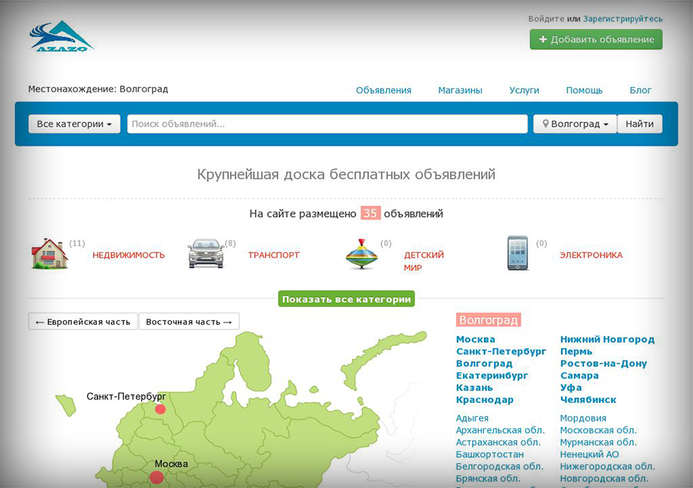Open the Волгоград city dropdown in search bar
The image size is (693, 488).
click(x=575, y=124)
